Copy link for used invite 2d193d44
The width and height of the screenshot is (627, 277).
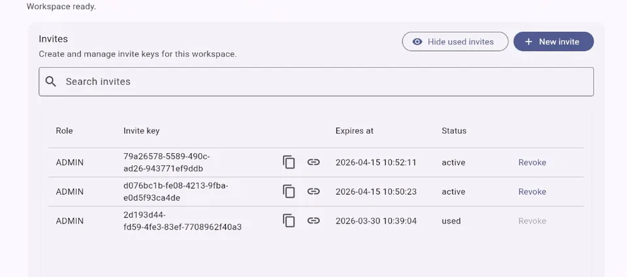tap(313, 221)
